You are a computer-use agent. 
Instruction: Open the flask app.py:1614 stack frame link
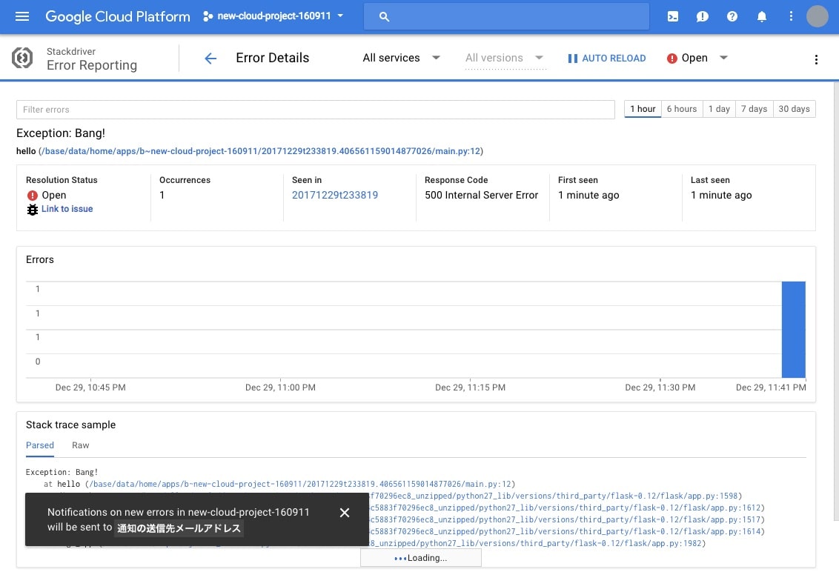565,531
